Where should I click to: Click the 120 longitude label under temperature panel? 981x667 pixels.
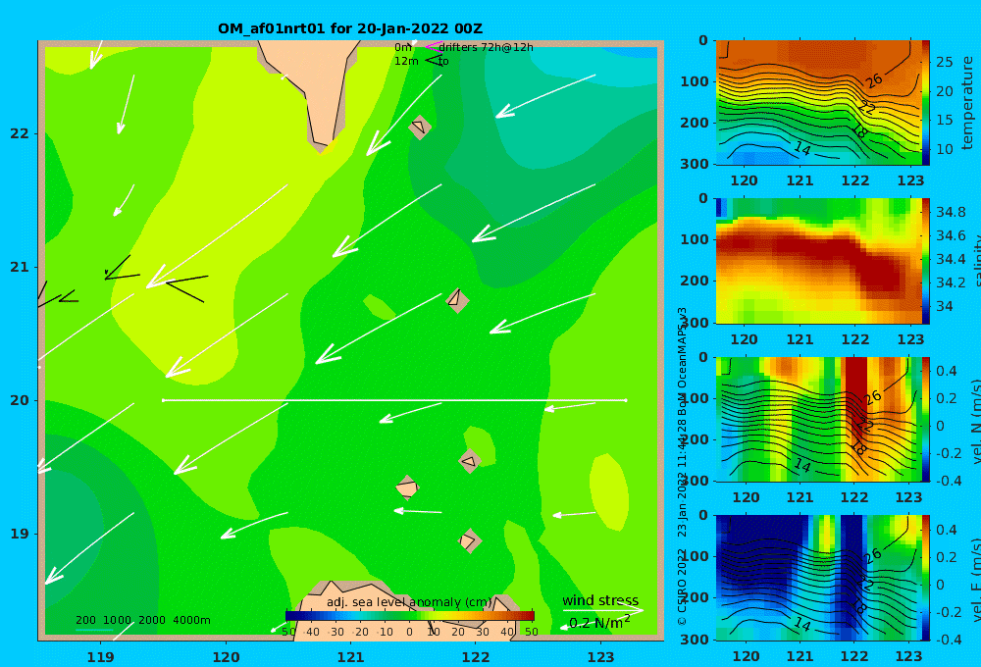coord(744,180)
